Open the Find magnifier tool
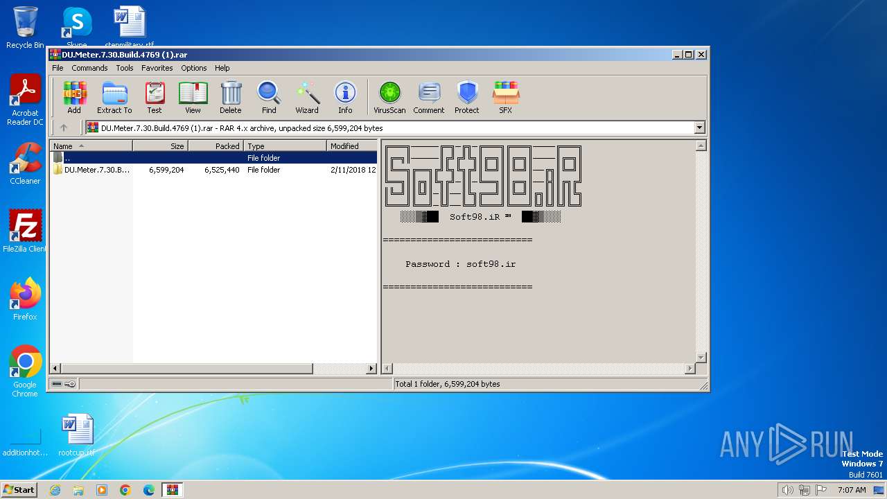Image resolution: width=887 pixels, height=499 pixels. click(269, 97)
